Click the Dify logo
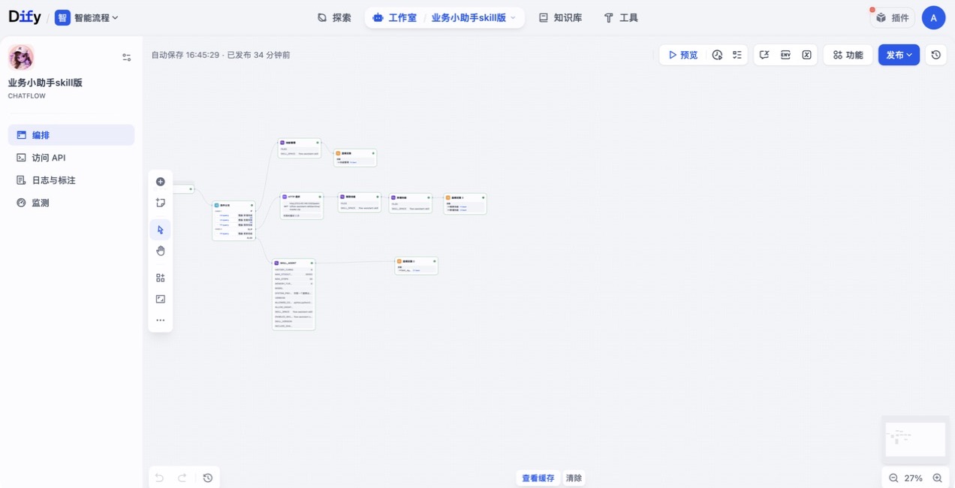The width and height of the screenshot is (955, 488). (x=25, y=17)
